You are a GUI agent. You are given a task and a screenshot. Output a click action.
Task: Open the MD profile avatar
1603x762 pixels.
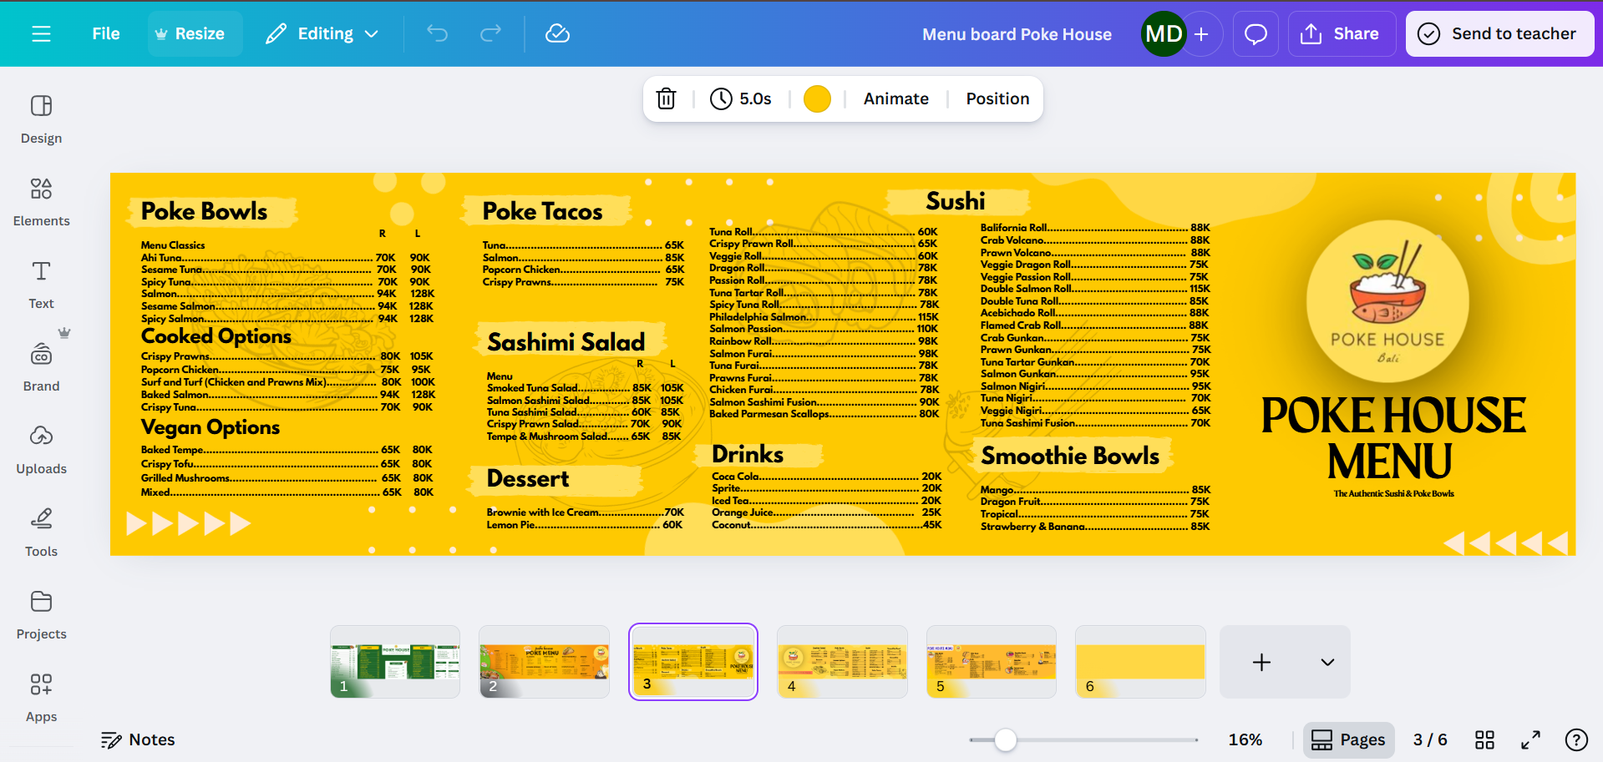tap(1164, 33)
